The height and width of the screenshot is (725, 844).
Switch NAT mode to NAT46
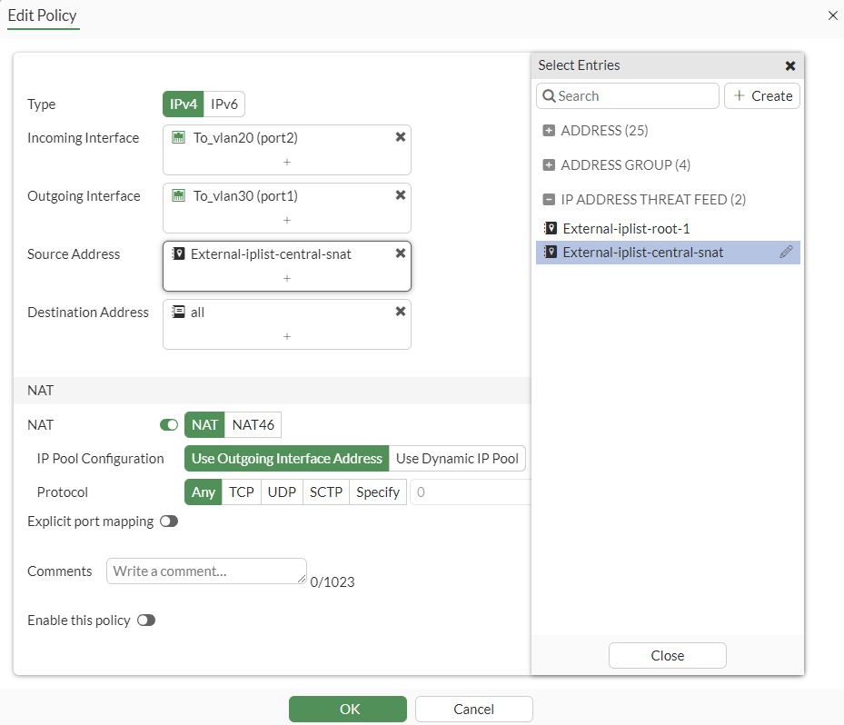coord(253,424)
